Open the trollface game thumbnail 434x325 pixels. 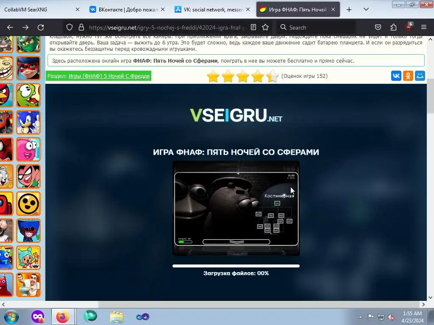[6, 68]
